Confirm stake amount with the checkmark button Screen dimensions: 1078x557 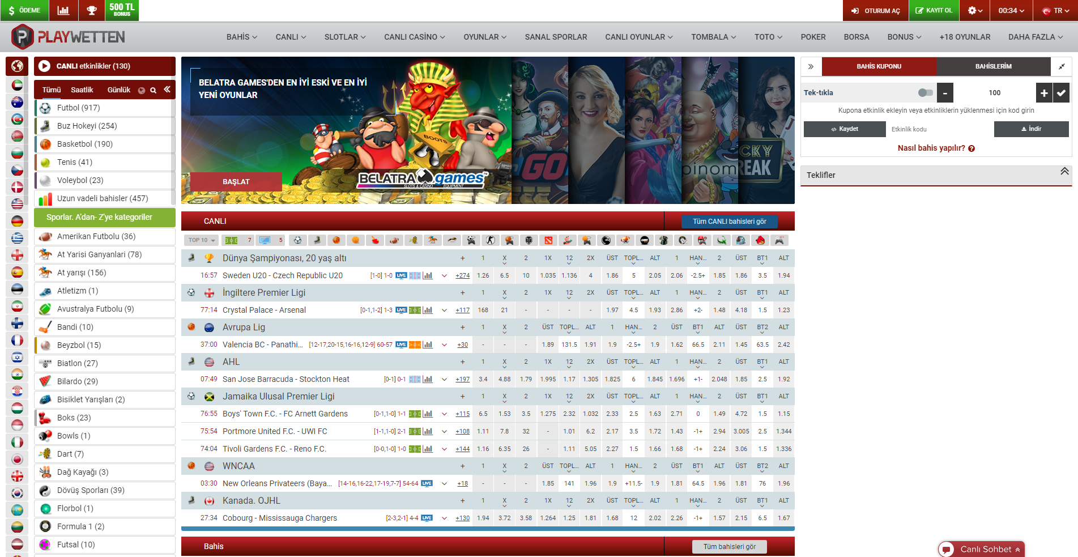[1061, 93]
